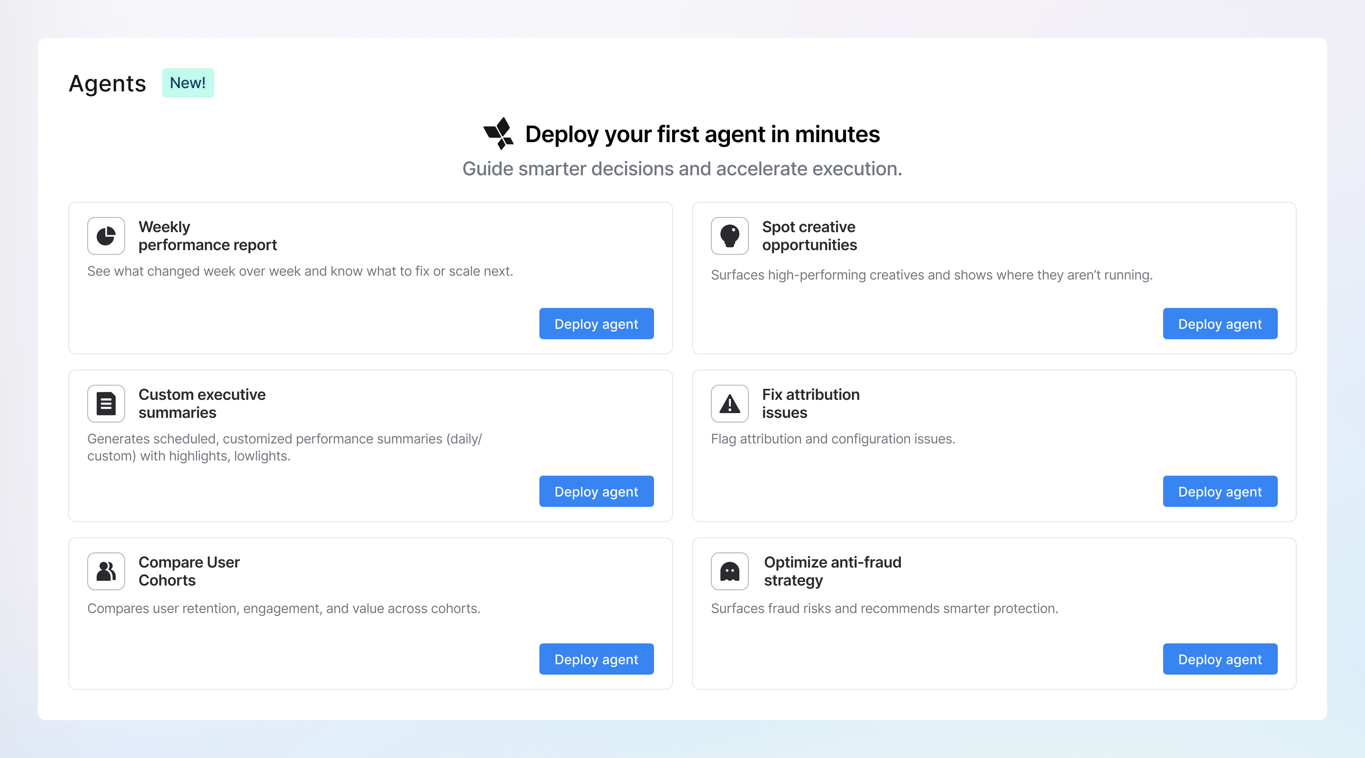Click the New! badge next to Agents

[x=188, y=83]
